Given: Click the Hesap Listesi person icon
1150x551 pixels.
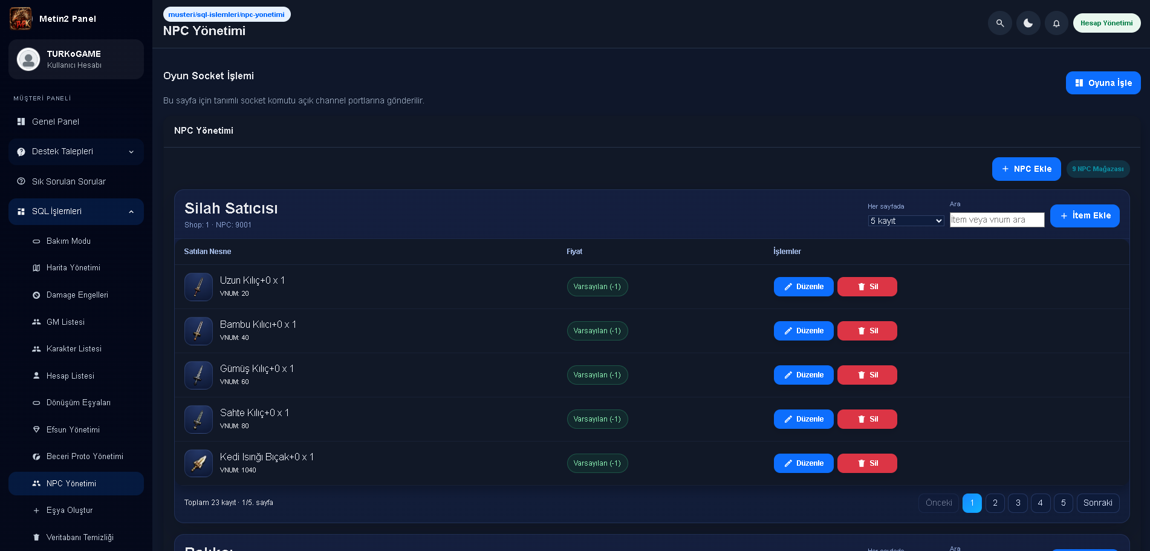Looking at the screenshot, I should [36, 376].
